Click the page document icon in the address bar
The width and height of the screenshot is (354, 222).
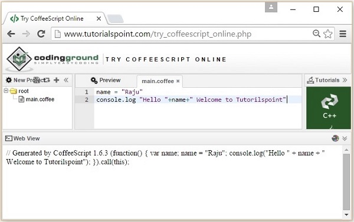click(58, 34)
